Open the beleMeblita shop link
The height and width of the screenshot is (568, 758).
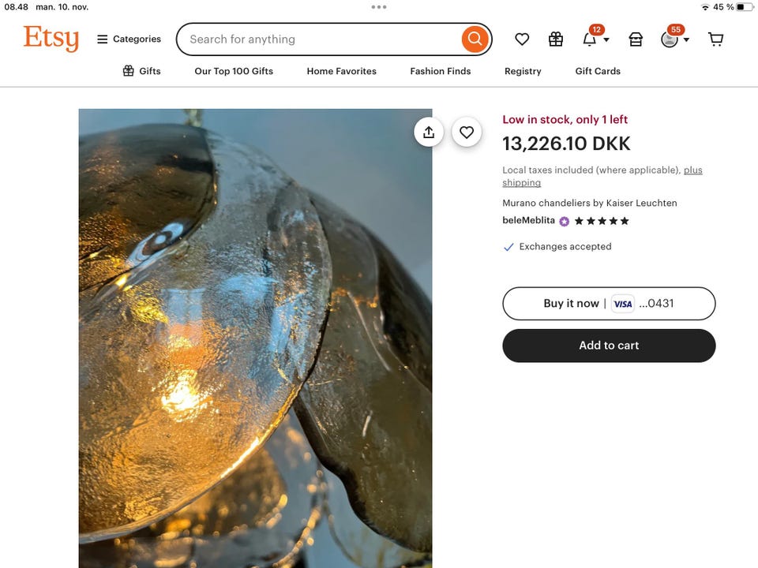[528, 221]
